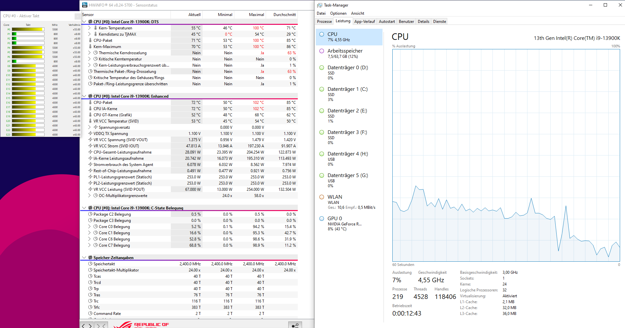The width and height of the screenshot is (625, 328).
Task: Click lightning icon of VR VCC Spannung (SVID VOUT)
Action: [x=90, y=139]
